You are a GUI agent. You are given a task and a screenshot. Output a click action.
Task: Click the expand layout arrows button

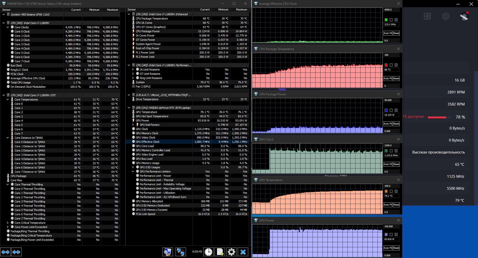coord(5,252)
